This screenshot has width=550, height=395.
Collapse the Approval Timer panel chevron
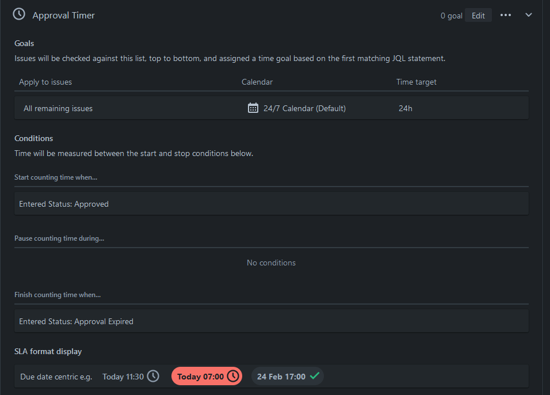tap(529, 15)
